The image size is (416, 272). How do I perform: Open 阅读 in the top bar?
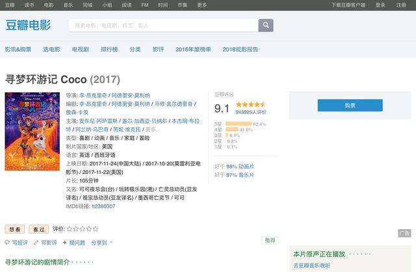click(127, 5)
